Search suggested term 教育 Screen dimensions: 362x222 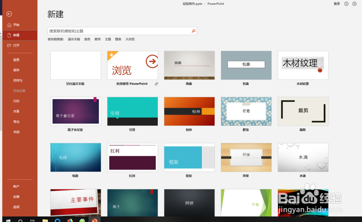97,39
